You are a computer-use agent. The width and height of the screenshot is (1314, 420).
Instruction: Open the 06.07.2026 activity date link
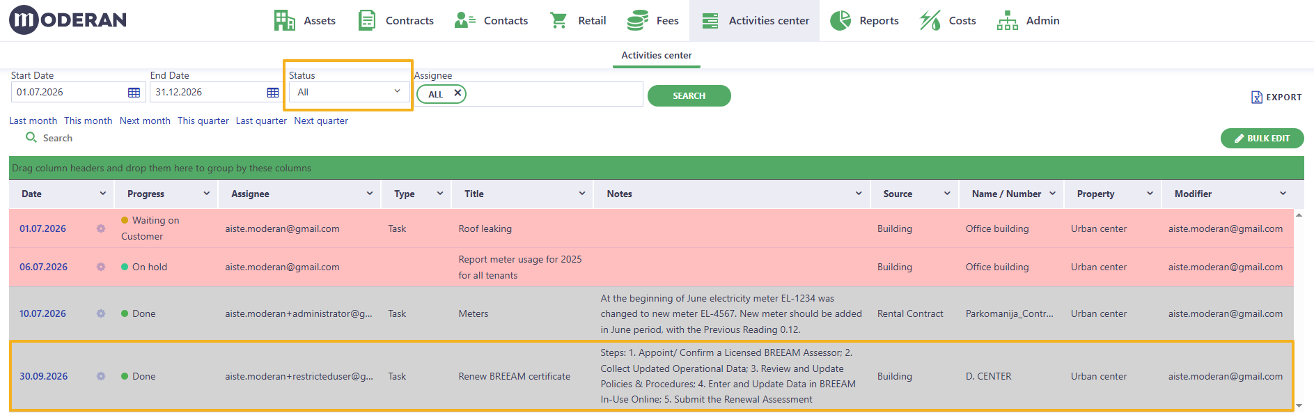[43, 267]
